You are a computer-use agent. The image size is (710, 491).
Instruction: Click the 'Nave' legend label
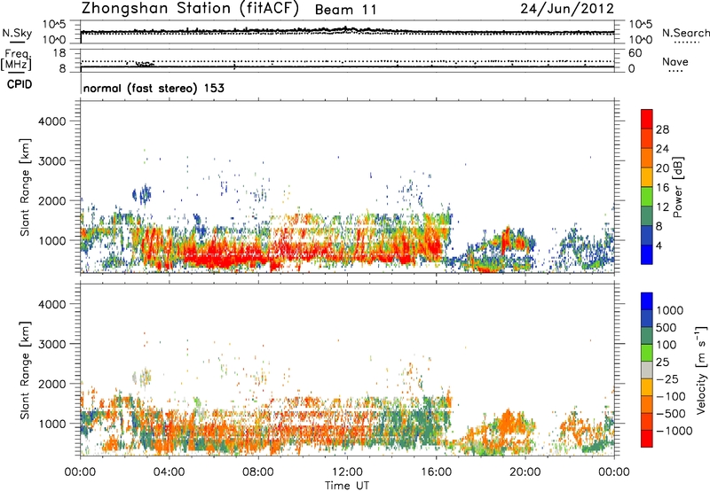[675, 61]
